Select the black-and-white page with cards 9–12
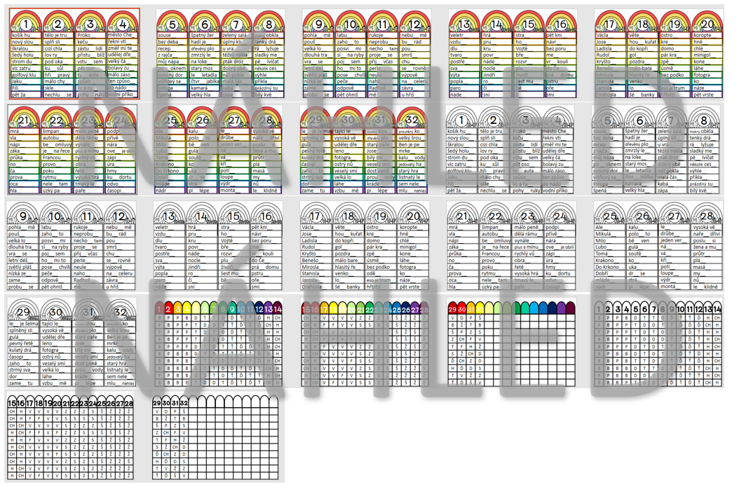The image size is (746, 489). [x=72, y=246]
